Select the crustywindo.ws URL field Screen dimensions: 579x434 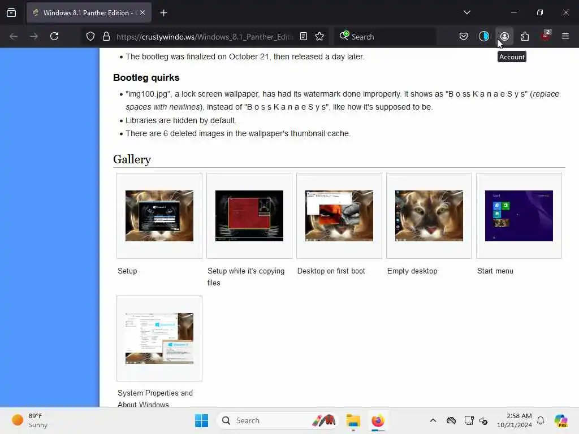point(205,37)
